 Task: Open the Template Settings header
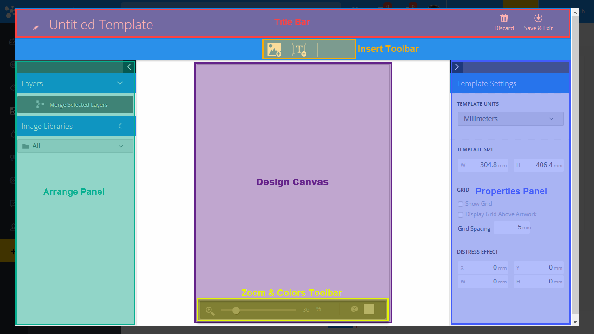click(487, 83)
